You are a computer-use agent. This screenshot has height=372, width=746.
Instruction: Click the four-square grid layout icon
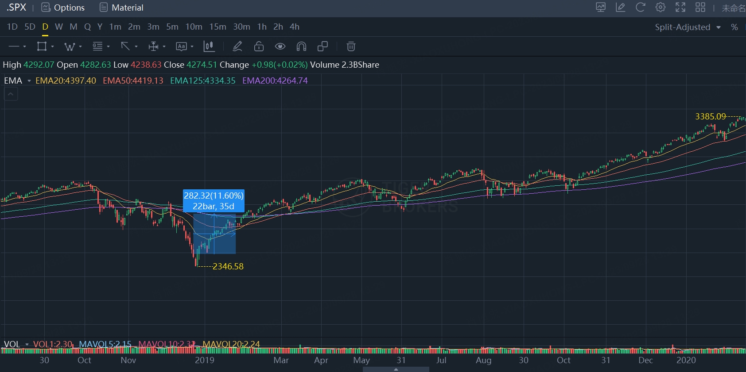(700, 7)
